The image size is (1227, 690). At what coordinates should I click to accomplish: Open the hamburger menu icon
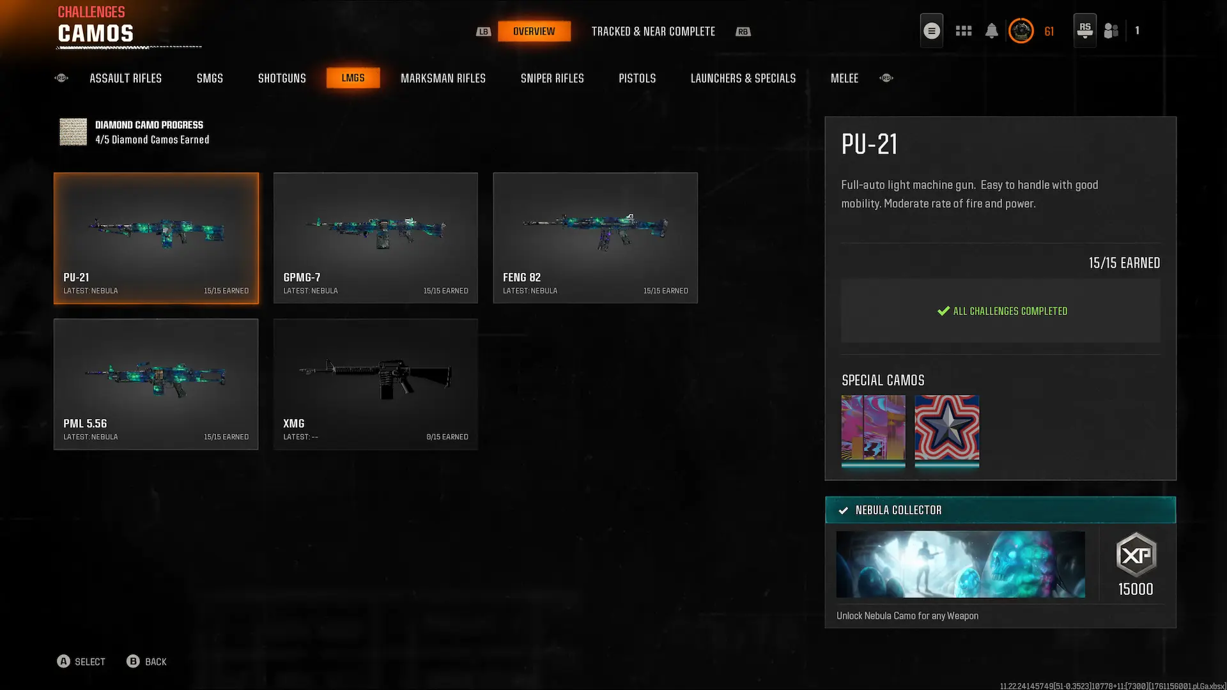(931, 31)
